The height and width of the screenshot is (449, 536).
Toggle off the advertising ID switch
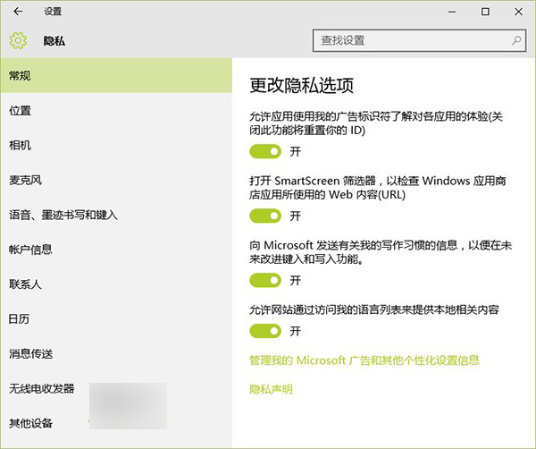265,151
